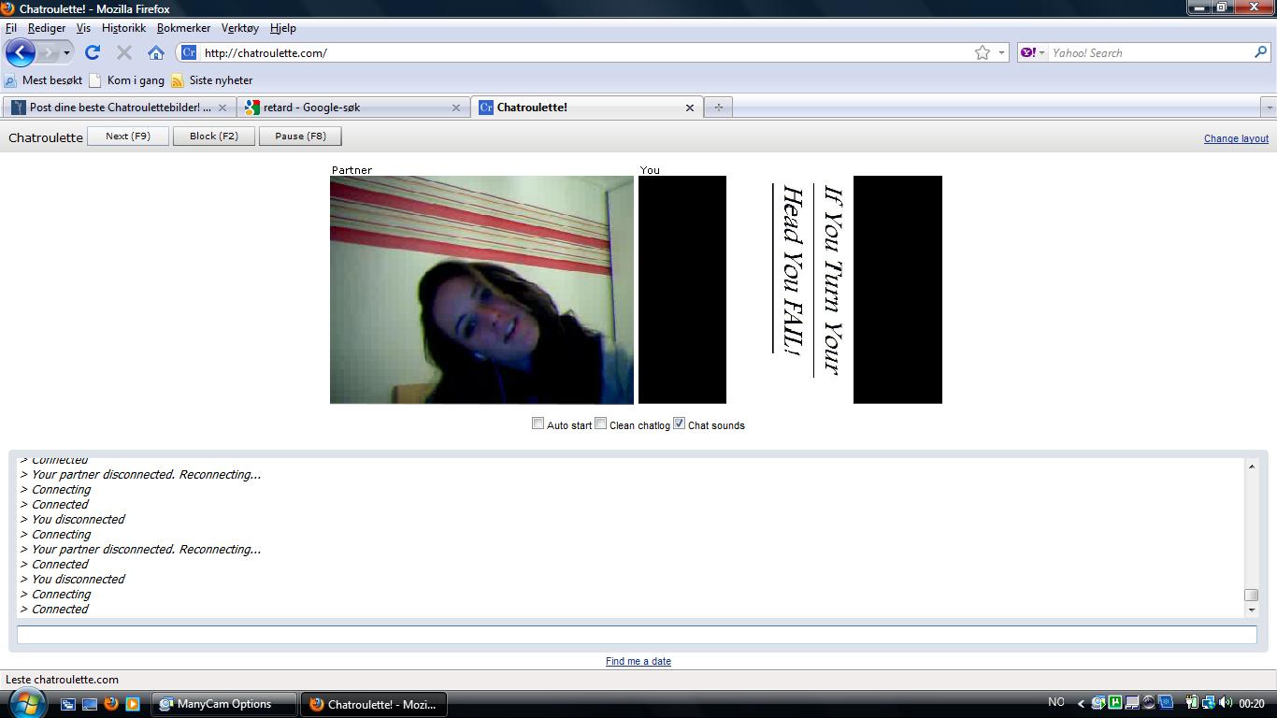
Task: Enable the Auto start checkbox
Action: point(538,424)
